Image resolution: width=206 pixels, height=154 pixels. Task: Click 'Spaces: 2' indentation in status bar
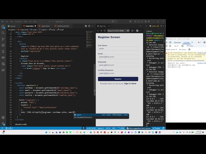pyautogui.click(x=101, y=128)
